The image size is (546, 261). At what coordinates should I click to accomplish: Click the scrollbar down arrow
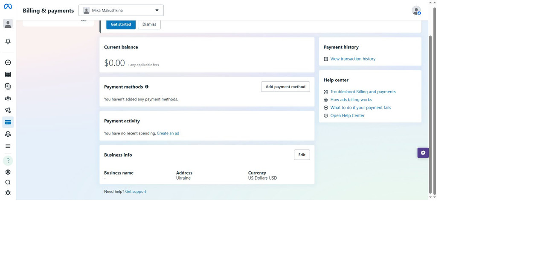(x=435, y=197)
